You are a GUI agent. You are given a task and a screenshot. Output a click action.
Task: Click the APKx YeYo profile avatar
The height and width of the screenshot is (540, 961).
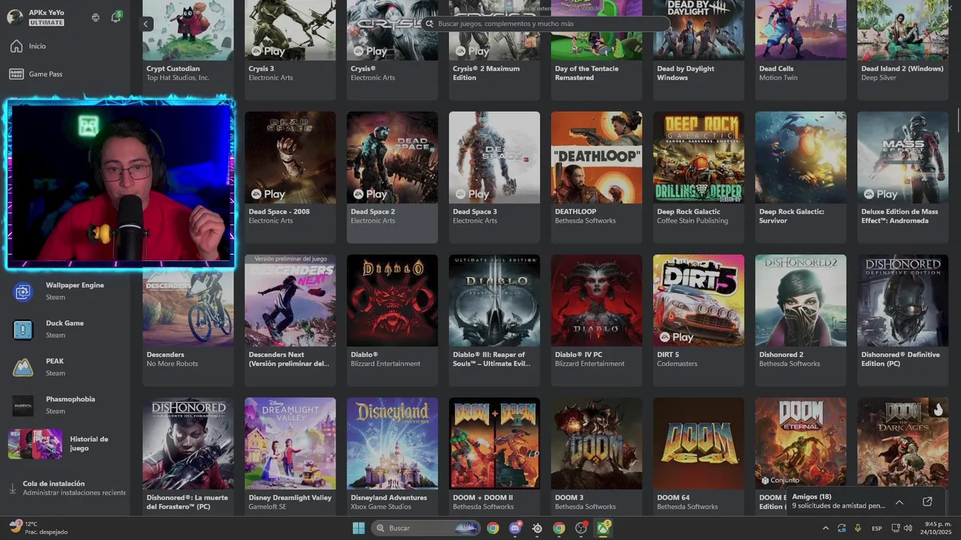point(15,17)
